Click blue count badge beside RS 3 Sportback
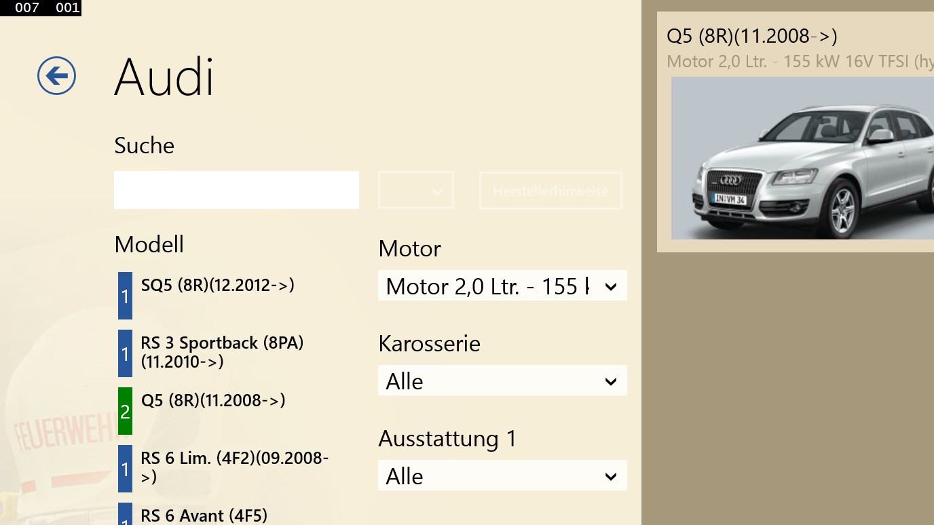This screenshot has width=934, height=525. click(125, 353)
